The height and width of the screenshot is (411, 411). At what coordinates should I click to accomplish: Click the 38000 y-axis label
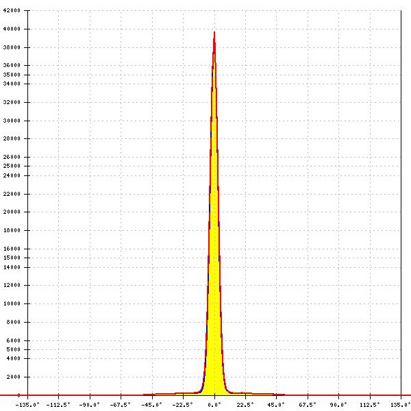point(12,47)
